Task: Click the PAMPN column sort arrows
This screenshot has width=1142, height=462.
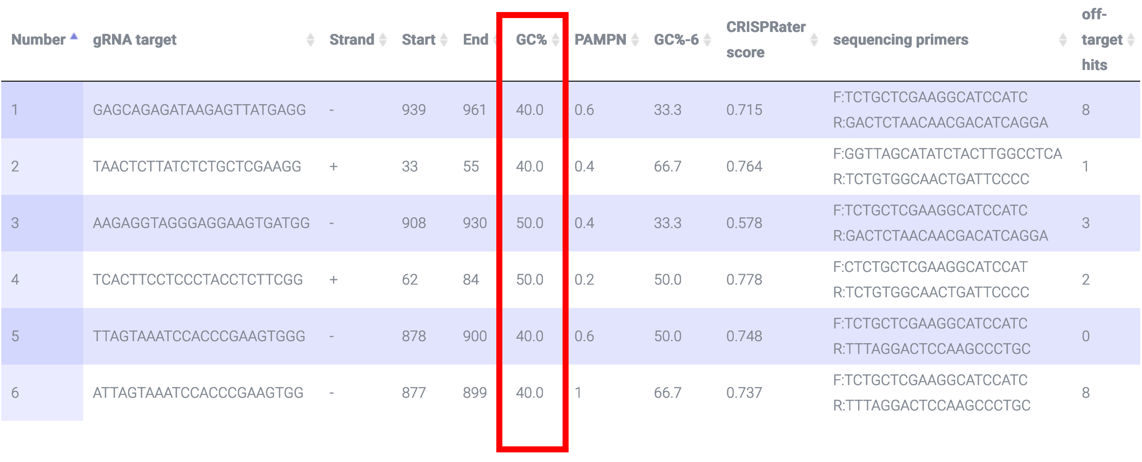Action: pos(635,40)
